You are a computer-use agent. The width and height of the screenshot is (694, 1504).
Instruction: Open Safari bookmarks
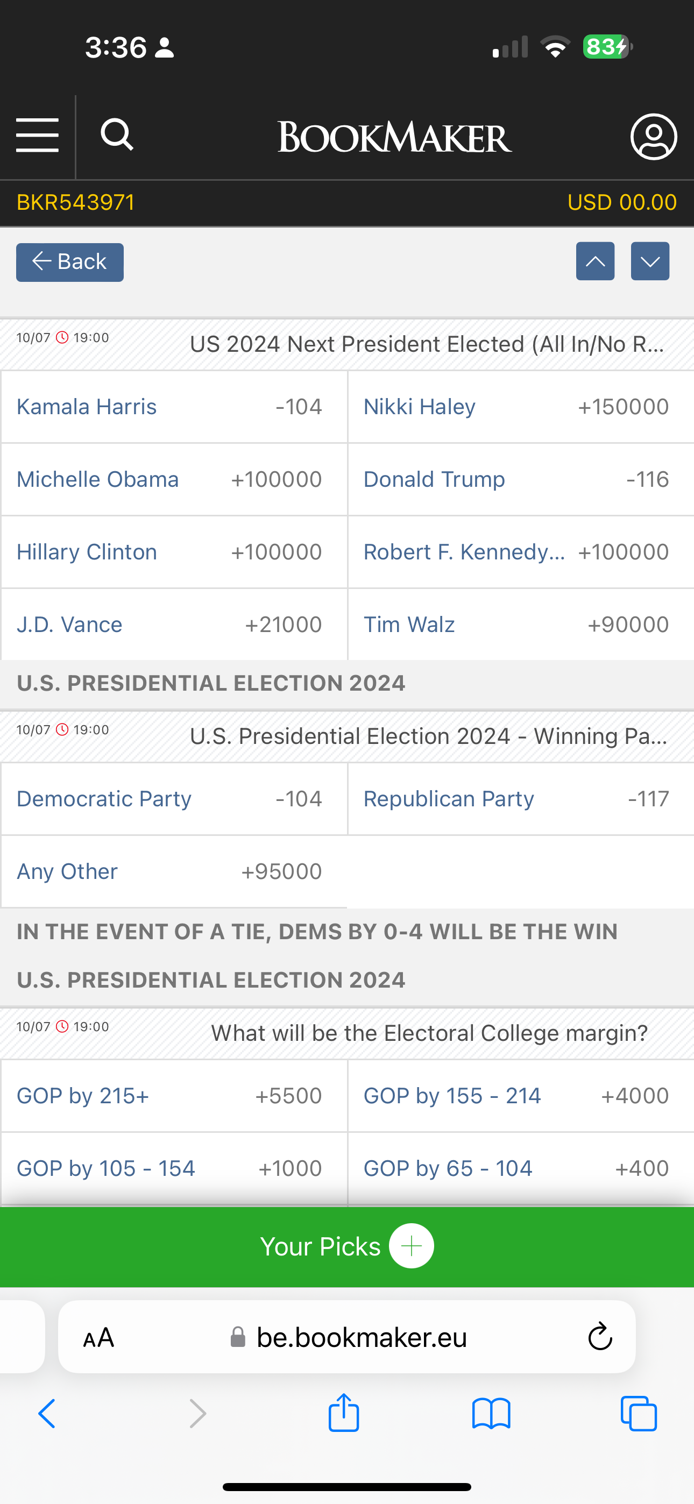pyautogui.click(x=491, y=1414)
